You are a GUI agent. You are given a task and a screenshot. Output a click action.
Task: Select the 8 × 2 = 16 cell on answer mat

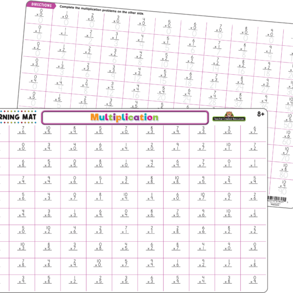(x=242, y=67)
